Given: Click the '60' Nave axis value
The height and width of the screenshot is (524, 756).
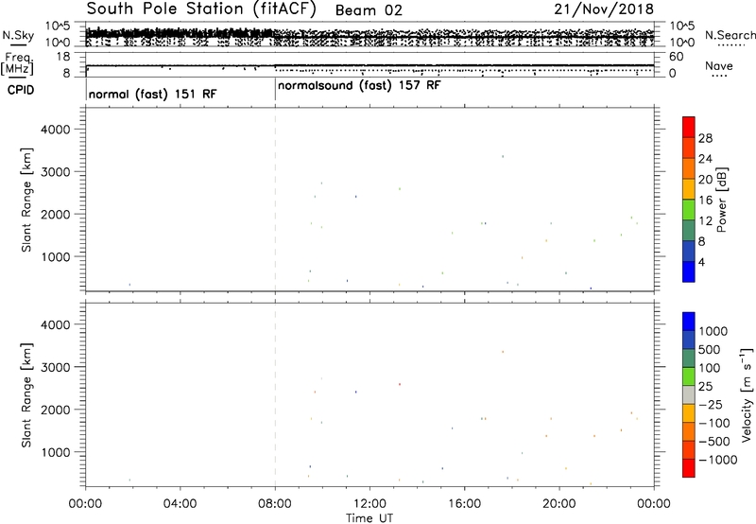Looking at the screenshot, I should pyautogui.click(x=677, y=57).
